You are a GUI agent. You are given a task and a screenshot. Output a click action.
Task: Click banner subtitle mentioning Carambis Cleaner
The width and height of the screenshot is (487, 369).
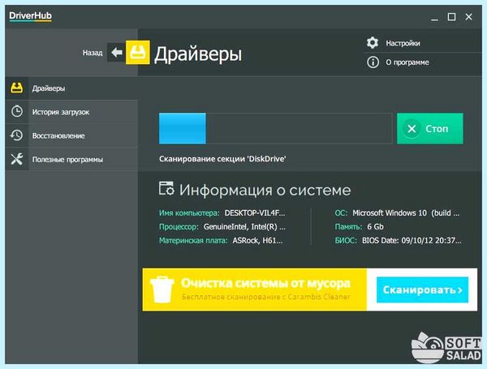(x=266, y=297)
